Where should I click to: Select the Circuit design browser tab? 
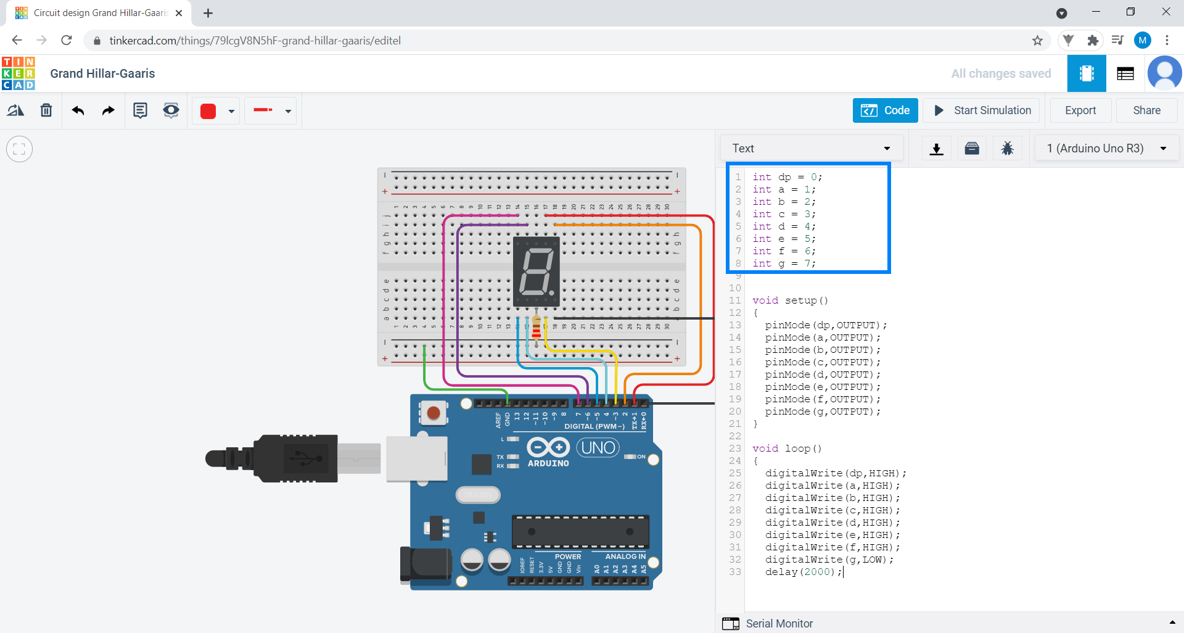[99, 13]
